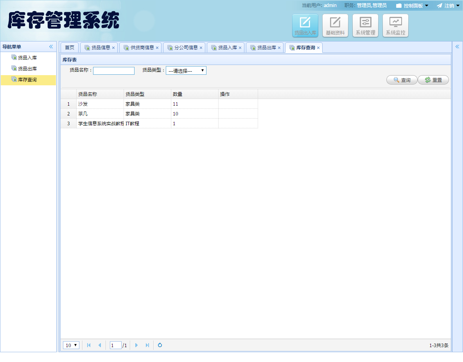Close the 货品入库 tab
Screen dimensions: 463x362
tap(240, 48)
